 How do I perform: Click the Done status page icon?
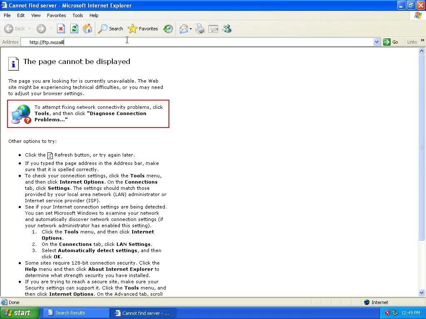4,302
